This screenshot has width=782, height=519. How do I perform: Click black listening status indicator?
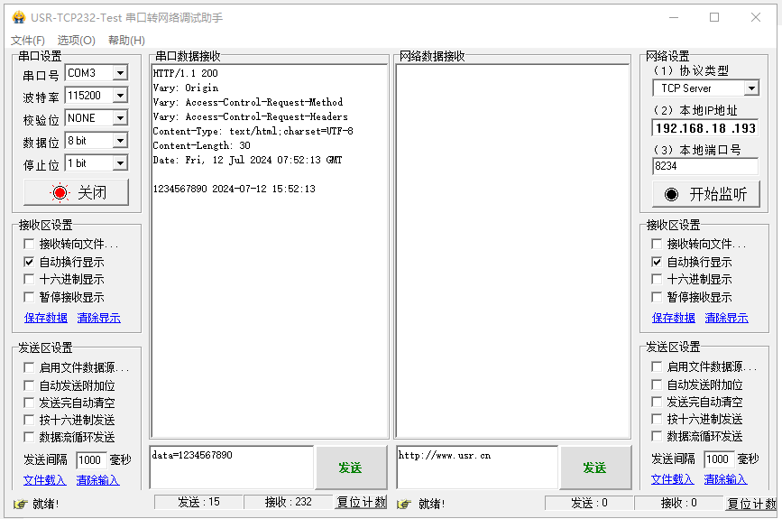coord(671,194)
